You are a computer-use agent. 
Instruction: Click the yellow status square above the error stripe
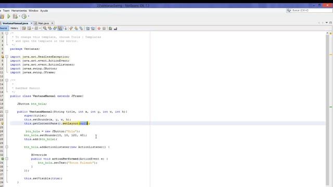click(x=331, y=33)
